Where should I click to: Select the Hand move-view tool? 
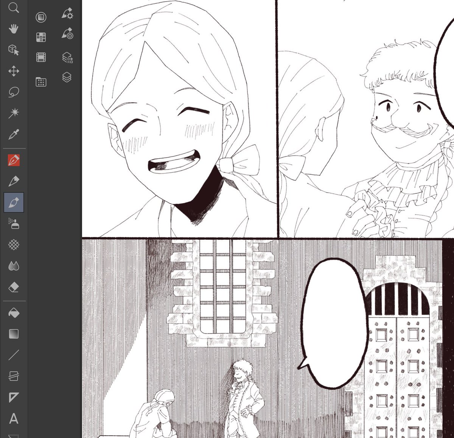14,29
